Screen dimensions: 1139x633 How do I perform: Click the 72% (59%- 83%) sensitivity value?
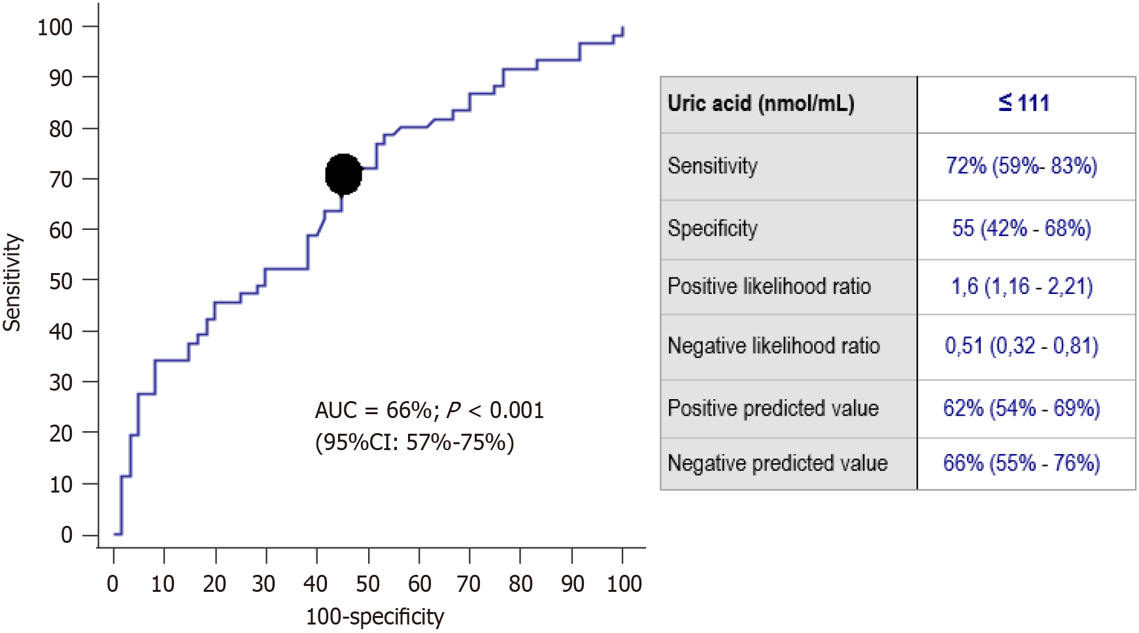tap(1021, 166)
